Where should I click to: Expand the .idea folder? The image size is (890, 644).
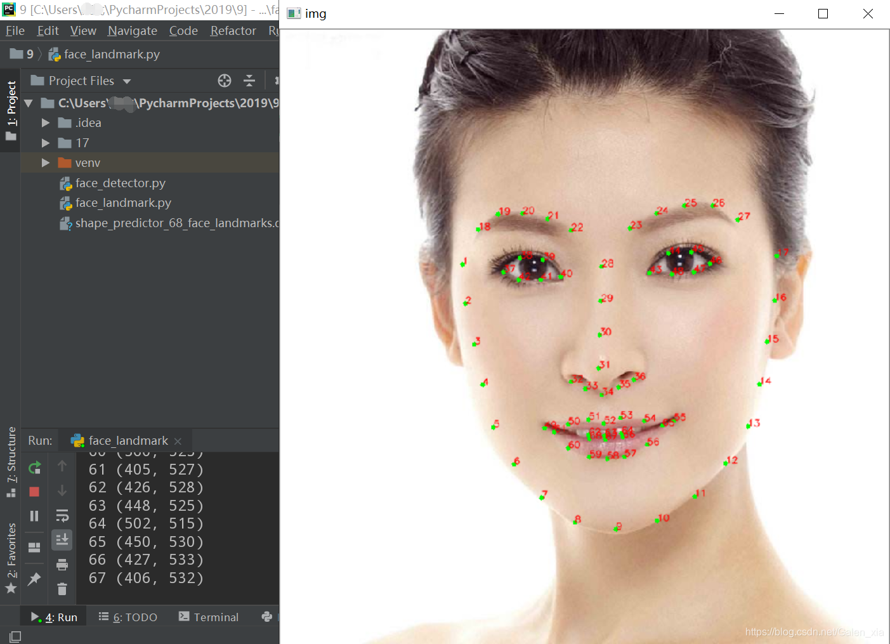click(x=46, y=123)
